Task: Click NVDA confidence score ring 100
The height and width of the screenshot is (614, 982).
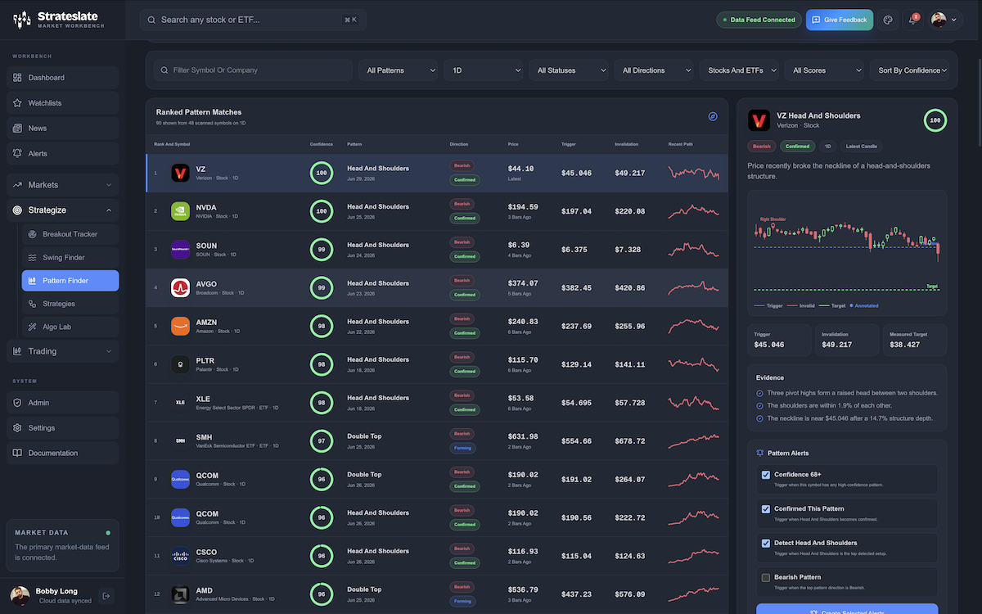Action: point(322,211)
